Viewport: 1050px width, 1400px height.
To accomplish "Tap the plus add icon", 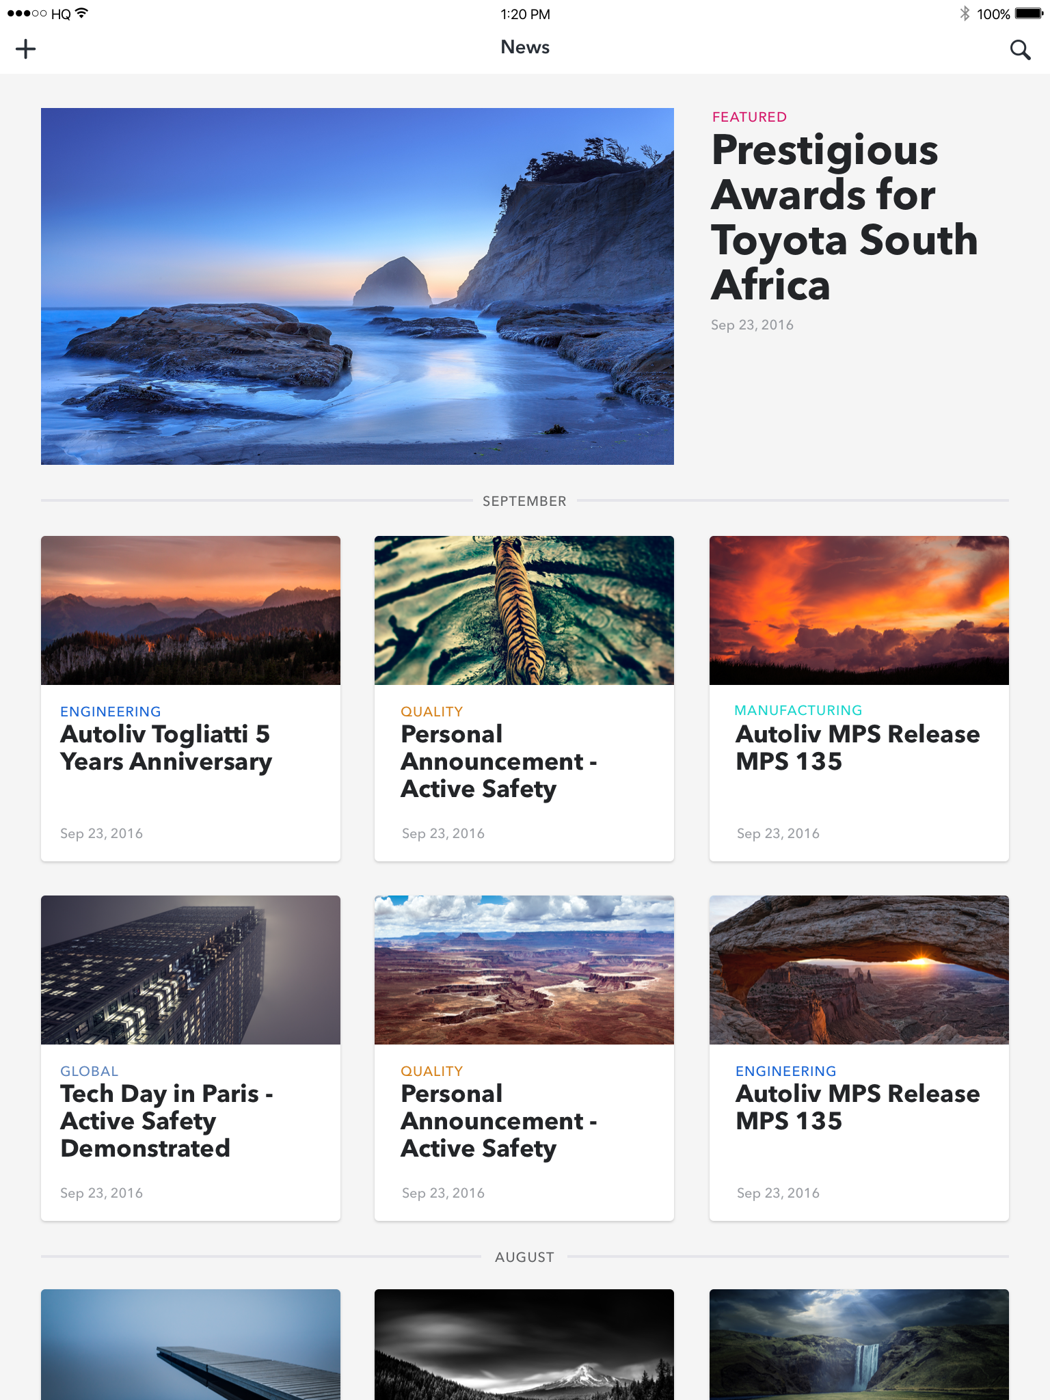I will [25, 49].
